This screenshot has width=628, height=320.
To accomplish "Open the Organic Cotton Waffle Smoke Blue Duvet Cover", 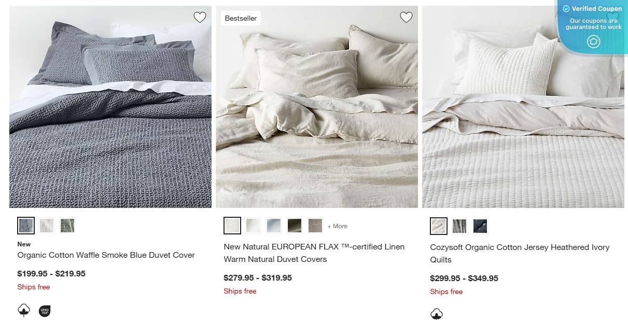I will coord(106,255).
